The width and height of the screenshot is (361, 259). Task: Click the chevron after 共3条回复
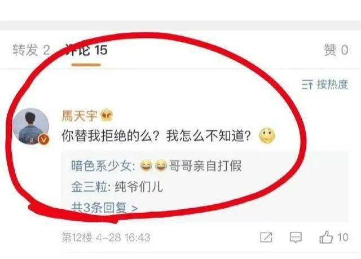[134, 208]
